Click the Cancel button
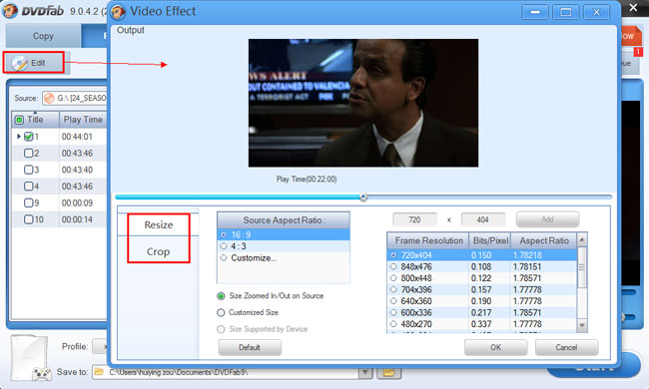Screen dimensions: 649x389 tap(566, 347)
